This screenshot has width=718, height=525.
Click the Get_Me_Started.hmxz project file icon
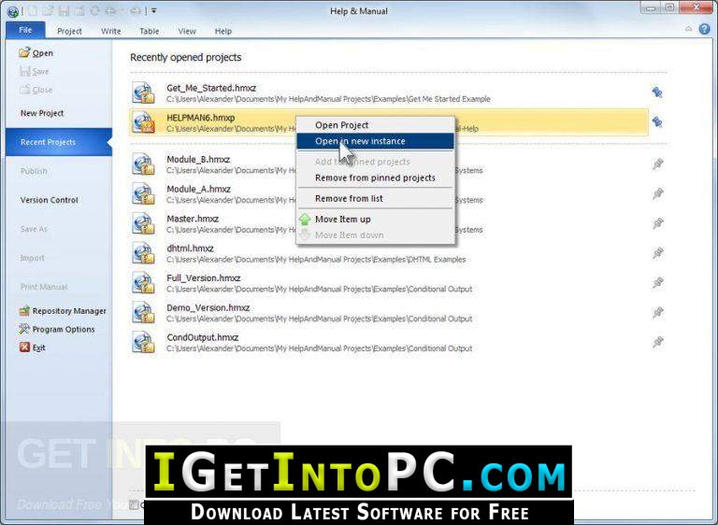click(x=143, y=92)
